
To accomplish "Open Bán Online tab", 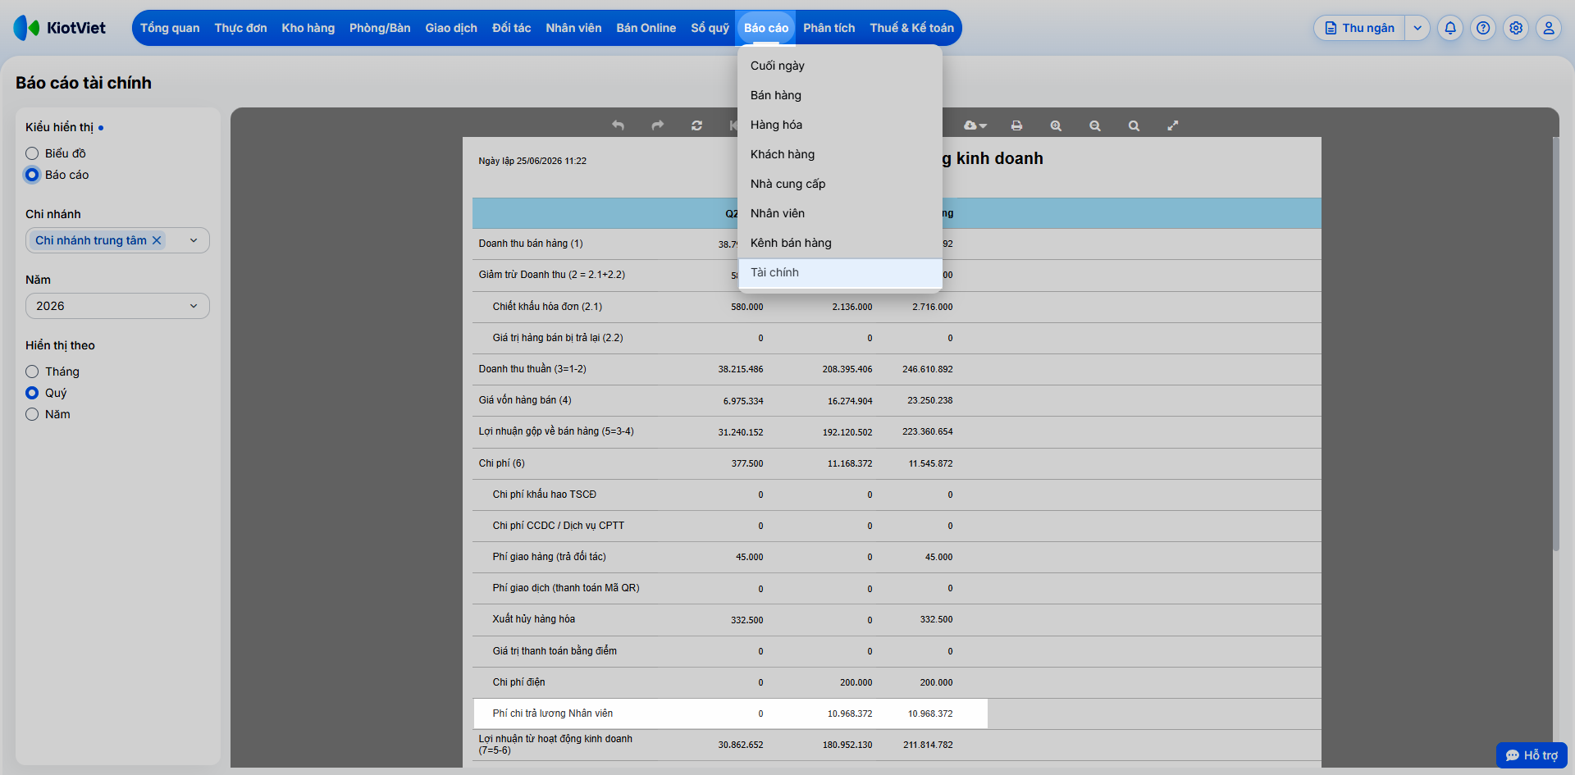I will coord(646,28).
